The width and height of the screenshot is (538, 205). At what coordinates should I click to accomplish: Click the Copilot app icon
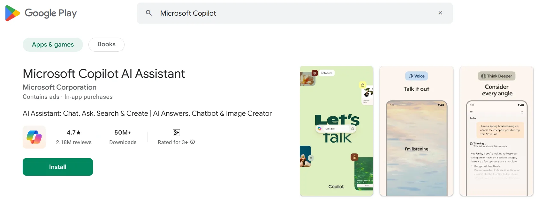pyautogui.click(x=34, y=137)
